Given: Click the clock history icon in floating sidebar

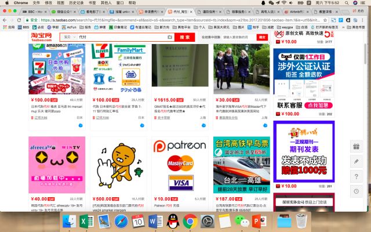Looking at the screenshot, I should coord(356,191).
